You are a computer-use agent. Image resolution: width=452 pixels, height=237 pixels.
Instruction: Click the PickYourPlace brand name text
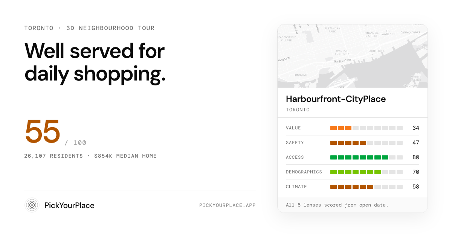coord(69,205)
